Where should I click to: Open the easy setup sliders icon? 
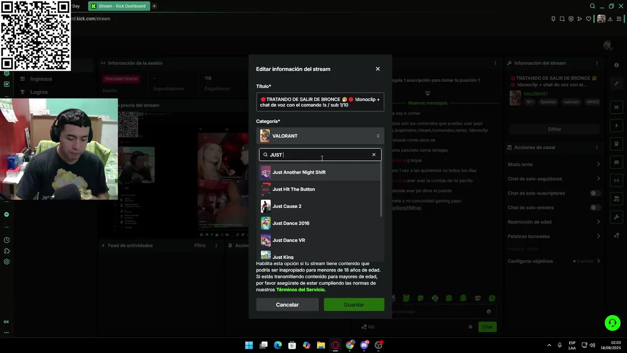[619, 19]
